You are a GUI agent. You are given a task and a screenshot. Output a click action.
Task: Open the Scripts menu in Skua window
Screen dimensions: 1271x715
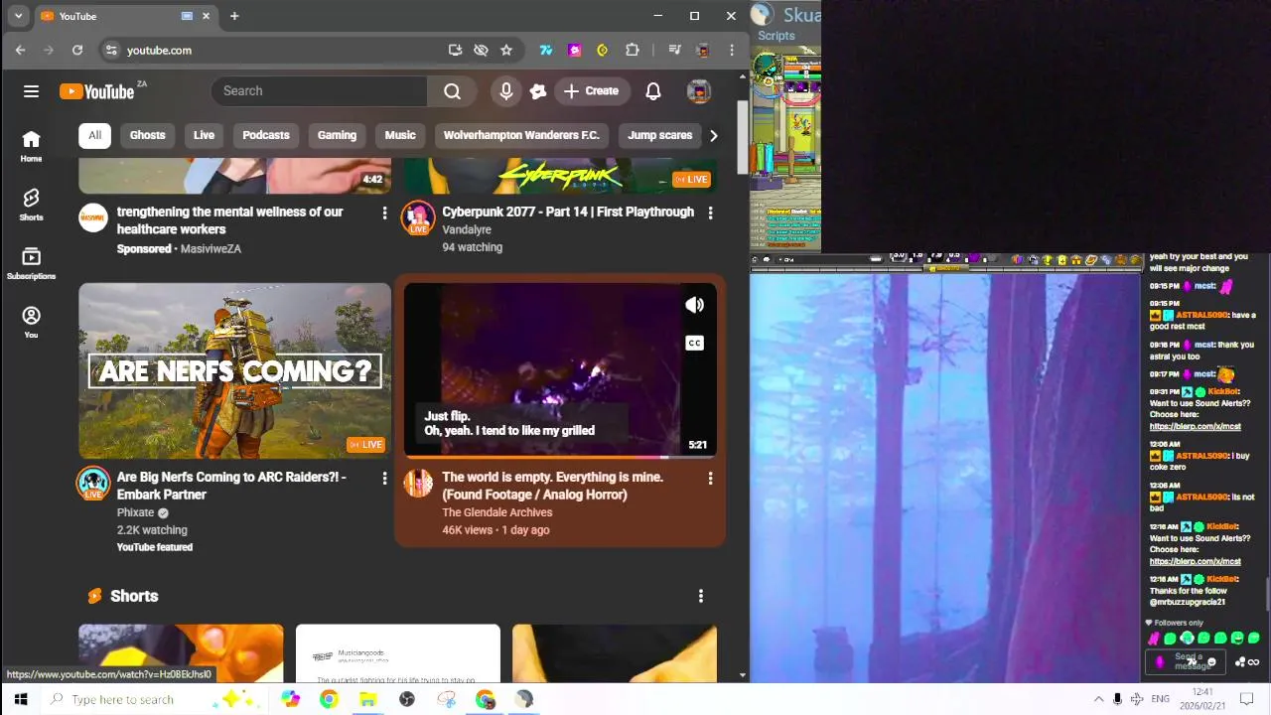click(x=776, y=36)
